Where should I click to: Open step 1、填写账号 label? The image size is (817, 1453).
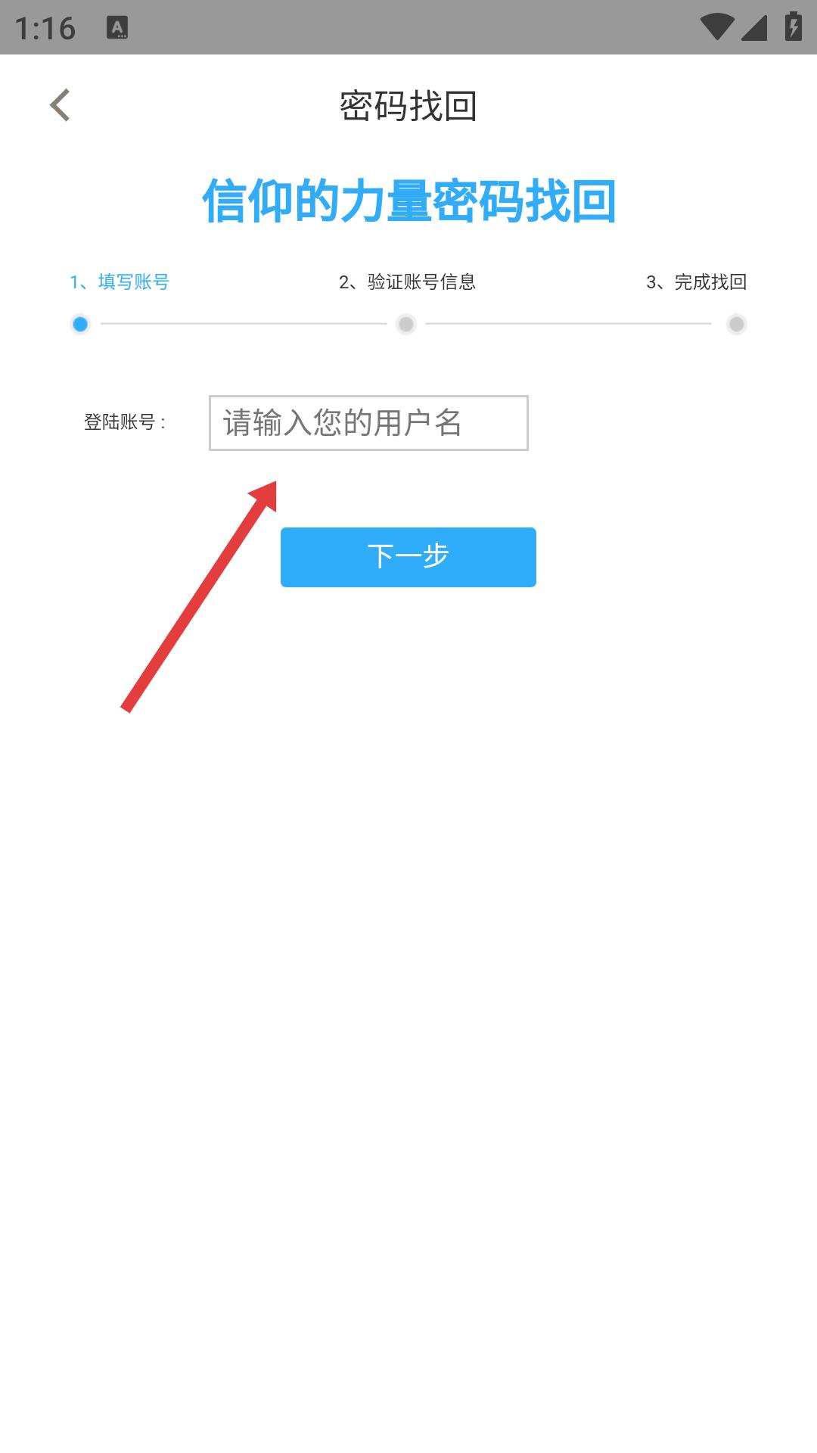point(120,282)
